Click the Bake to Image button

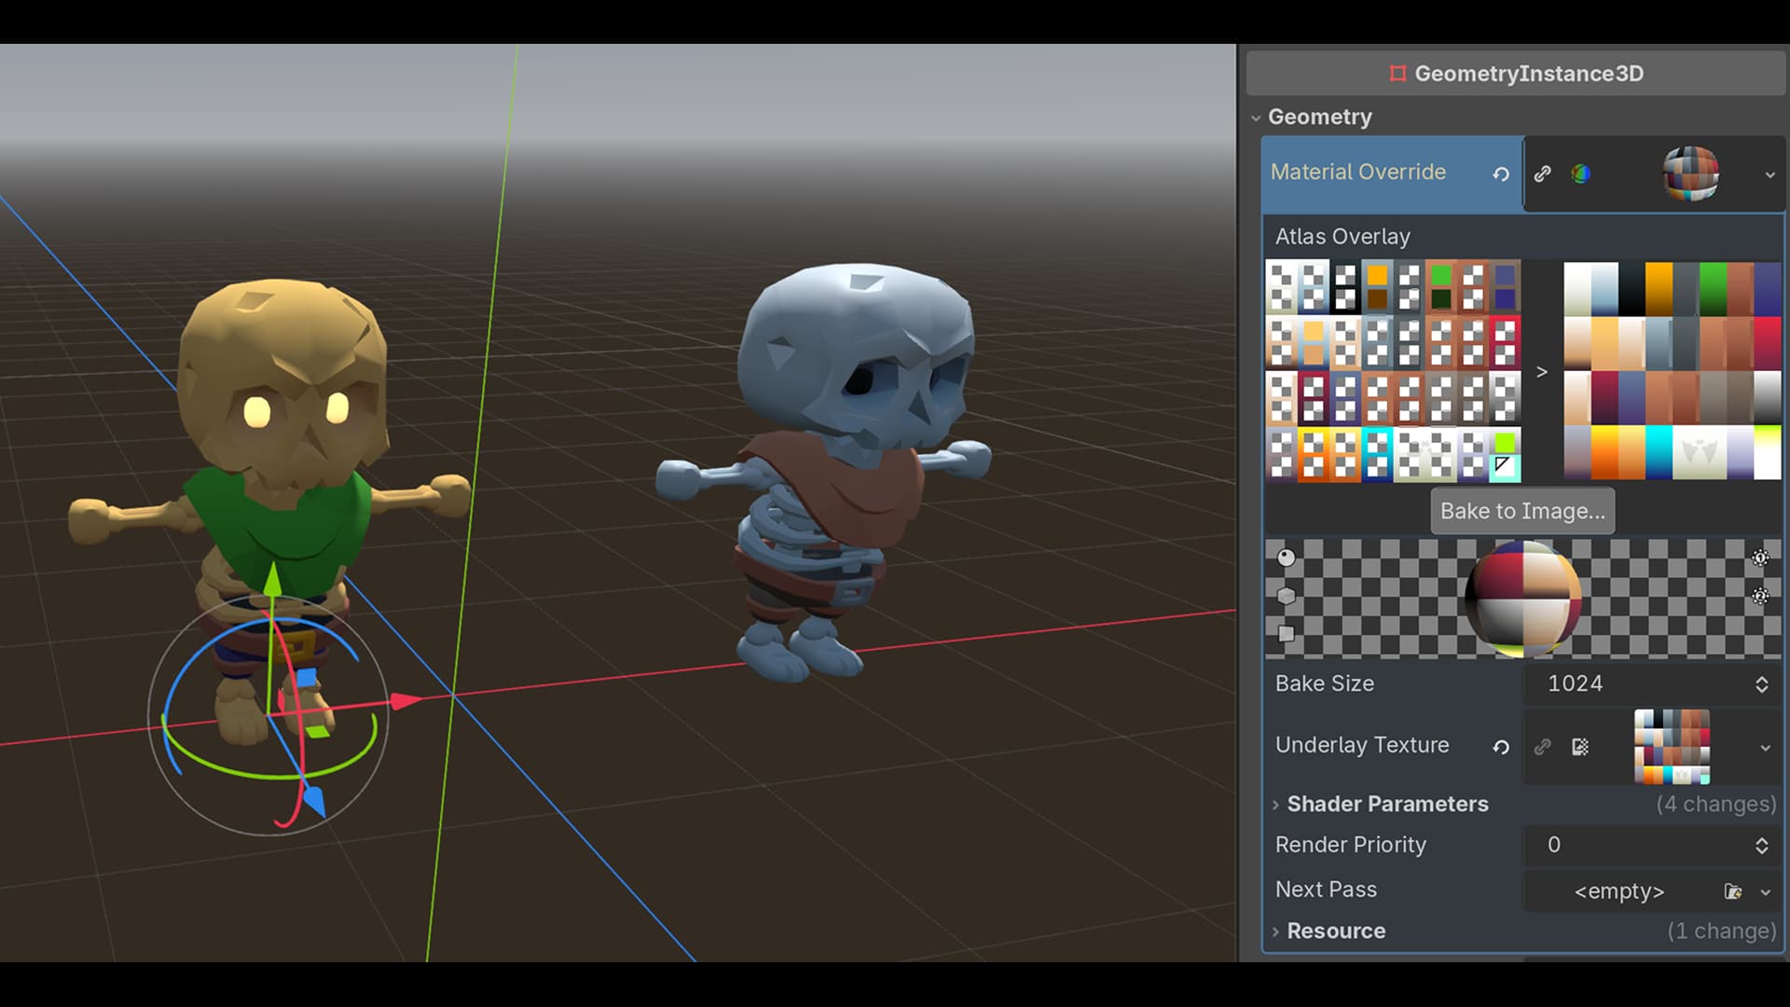click(1522, 511)
